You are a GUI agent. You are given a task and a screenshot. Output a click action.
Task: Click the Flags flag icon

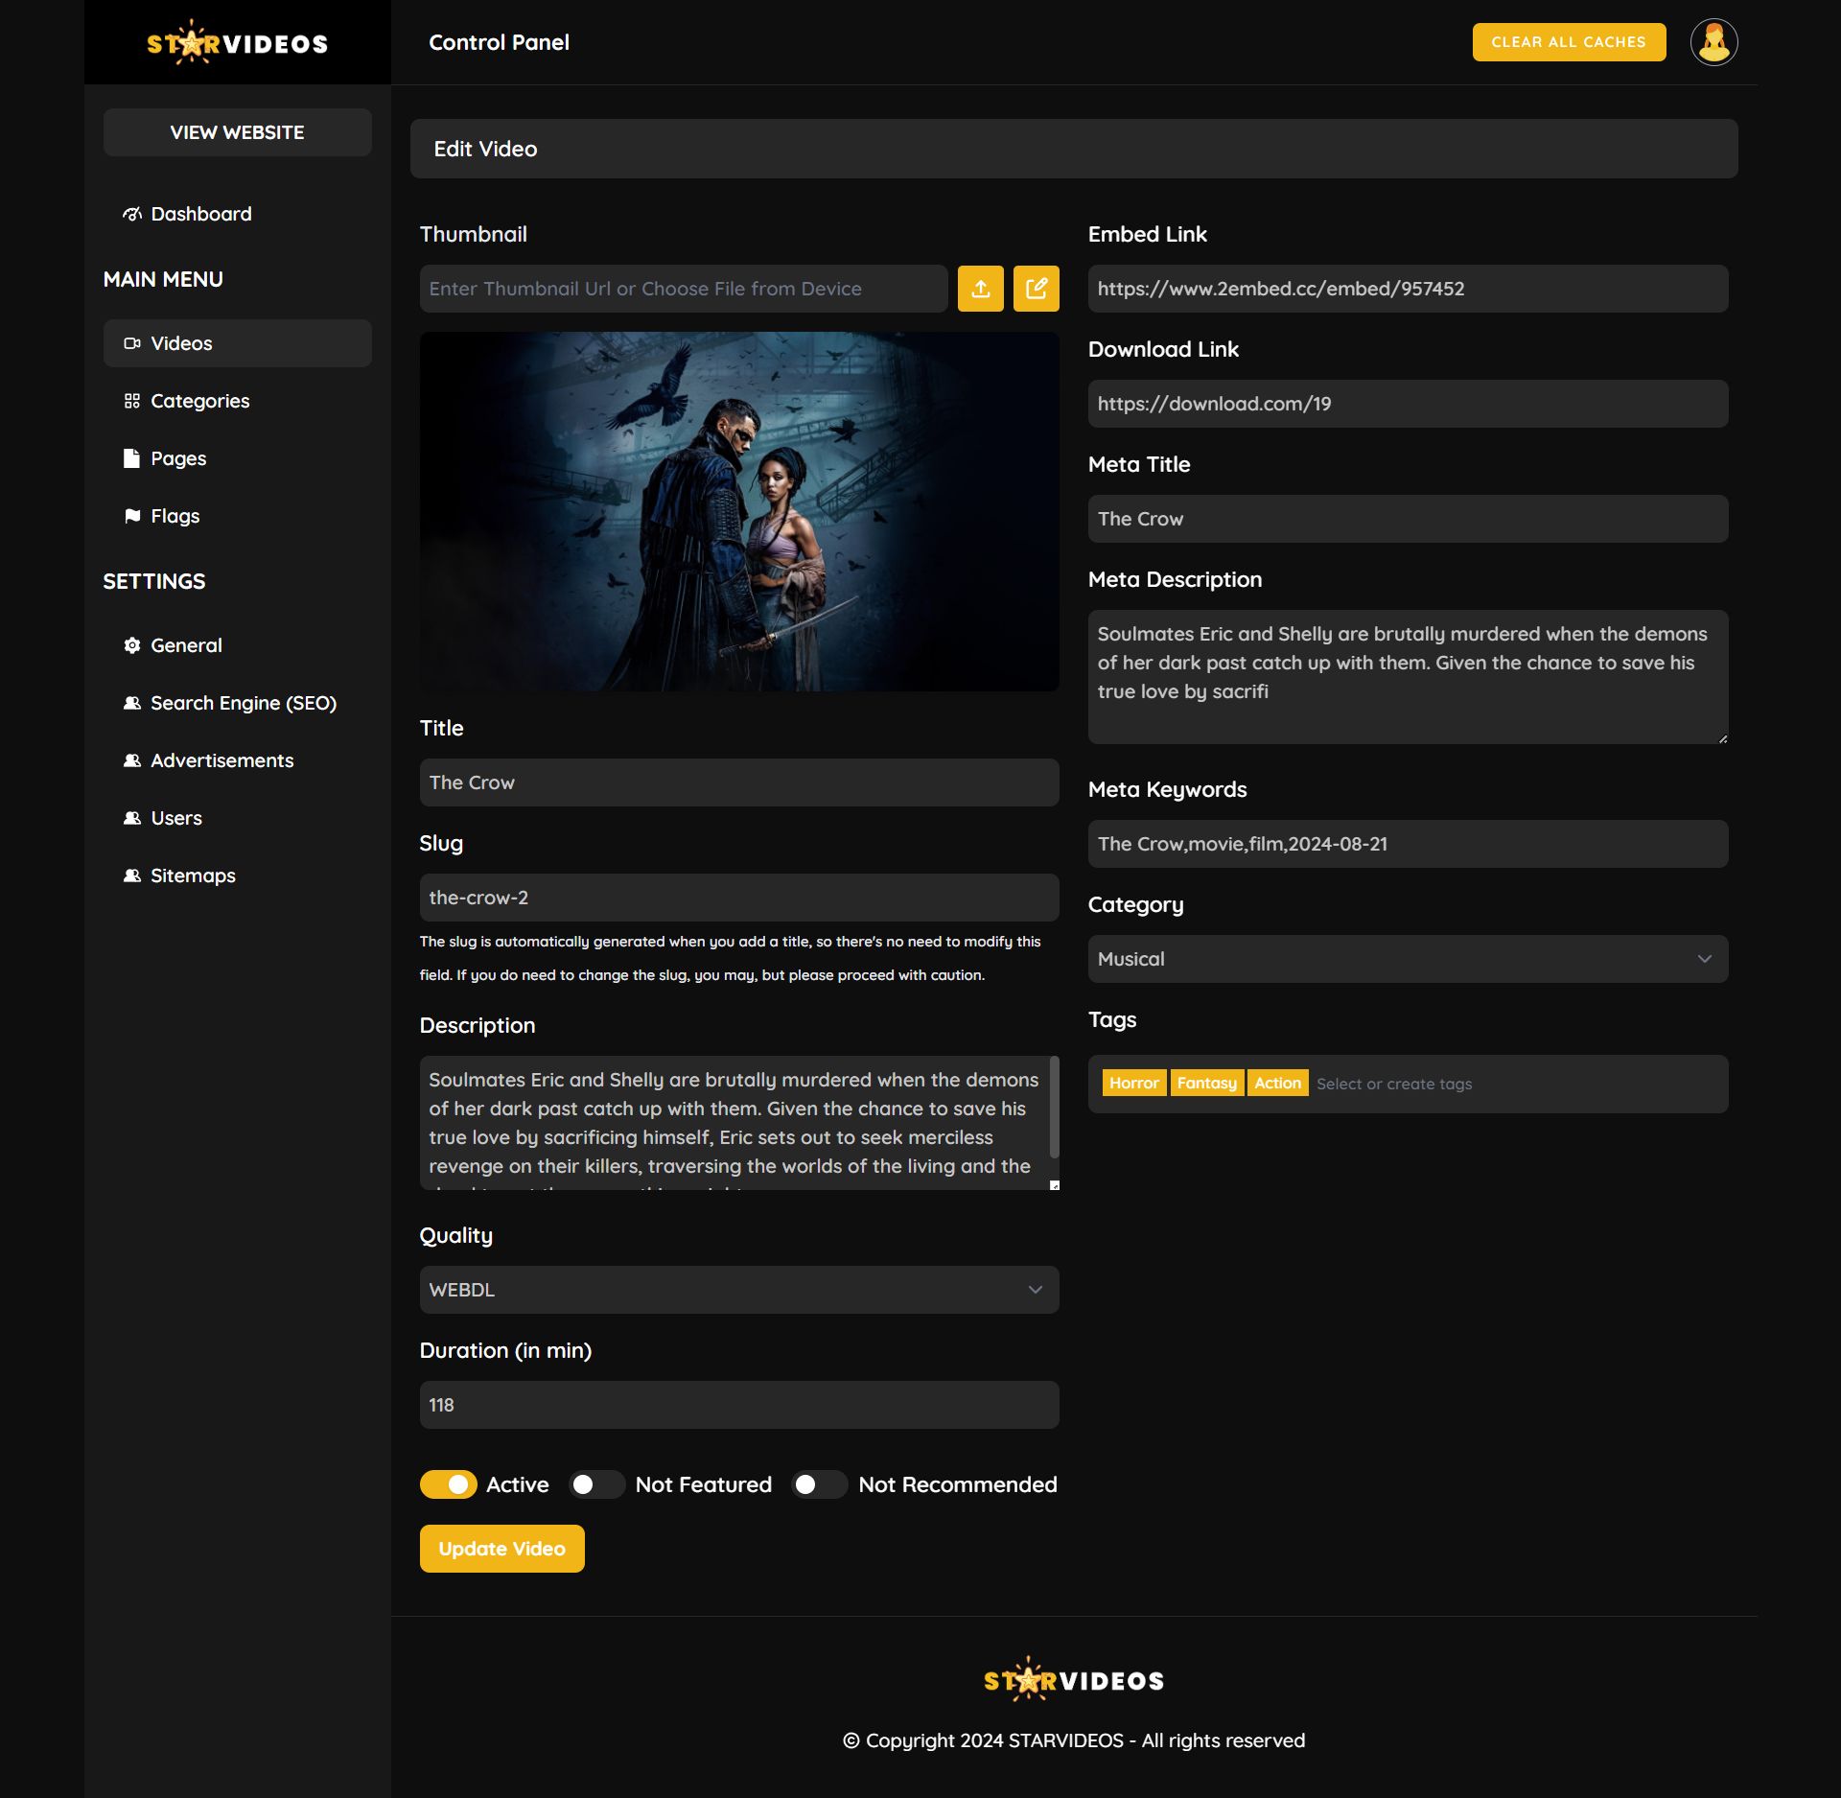coord(132,516)
